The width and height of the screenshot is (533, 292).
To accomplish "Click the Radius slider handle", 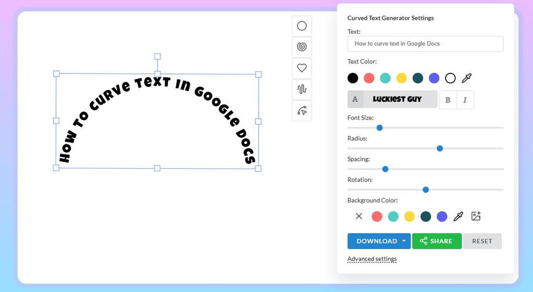I will point(439,148).
